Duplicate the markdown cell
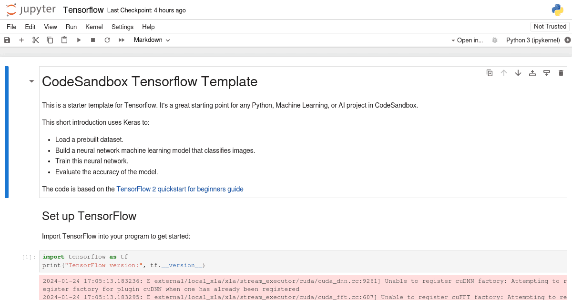Viewport: 572px width, 300px height. [x=490, y=73]
